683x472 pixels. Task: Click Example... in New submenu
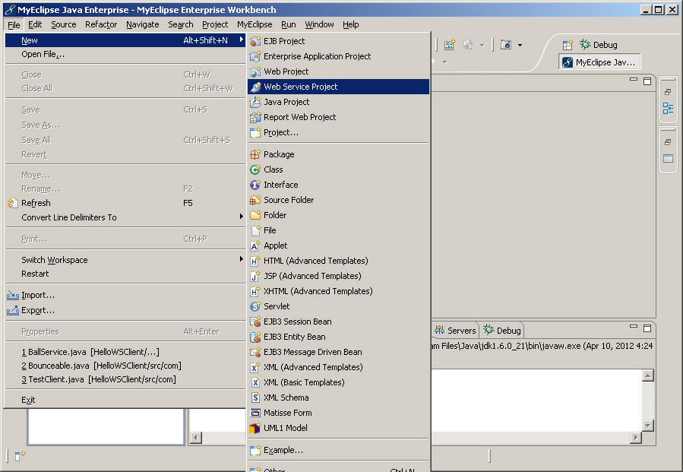338,450
